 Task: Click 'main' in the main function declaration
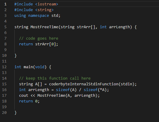coord(28,67)
